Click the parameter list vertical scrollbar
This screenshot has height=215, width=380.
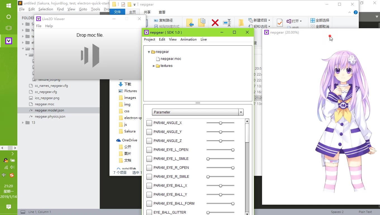247,167
